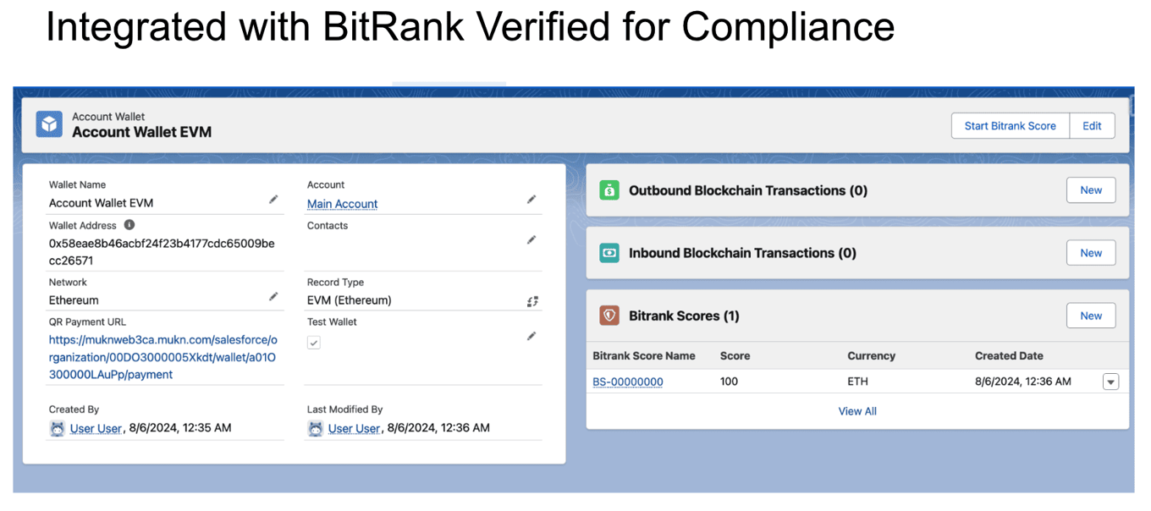
Task: Edit Contacts field pencil icon
Action: [x=531, y=240]
